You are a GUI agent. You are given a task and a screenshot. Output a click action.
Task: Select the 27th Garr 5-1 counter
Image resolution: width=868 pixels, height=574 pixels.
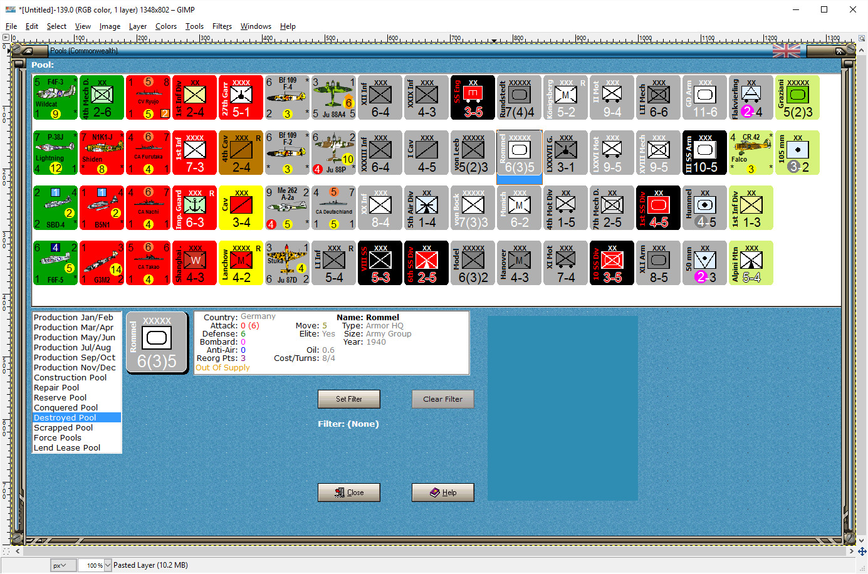[241, 98]
